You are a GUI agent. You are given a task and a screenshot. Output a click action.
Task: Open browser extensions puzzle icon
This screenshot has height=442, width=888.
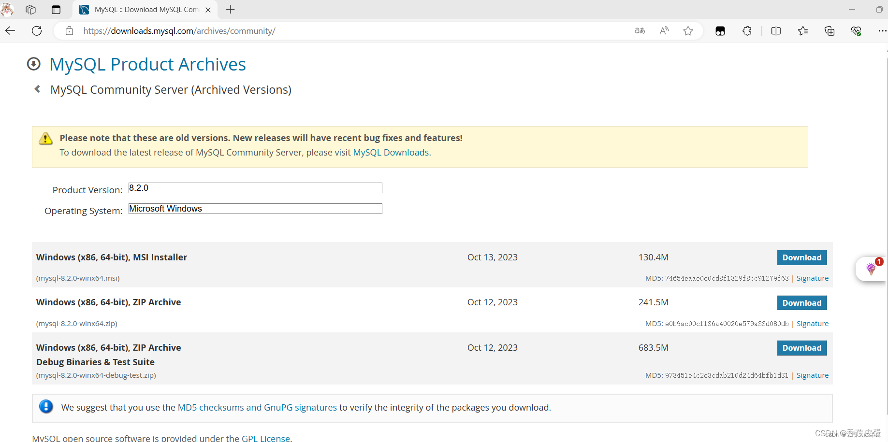point(747,31)
